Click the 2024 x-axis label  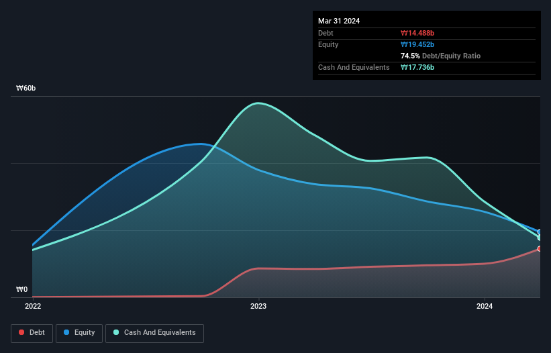[485, 306]
